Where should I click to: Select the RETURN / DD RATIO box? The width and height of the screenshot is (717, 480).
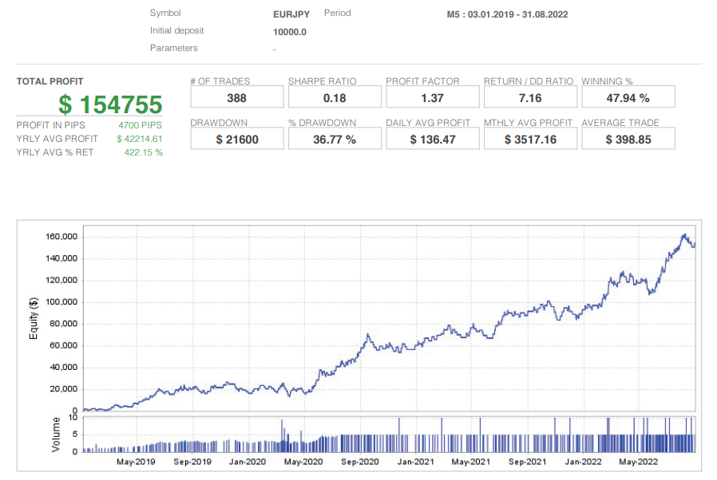(x=530, y=96)
